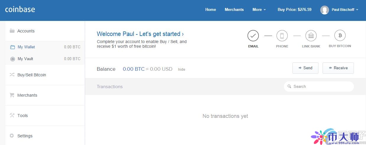Click the user avatar picture
This screenshot has width=366, height=145.
(324, 10)
